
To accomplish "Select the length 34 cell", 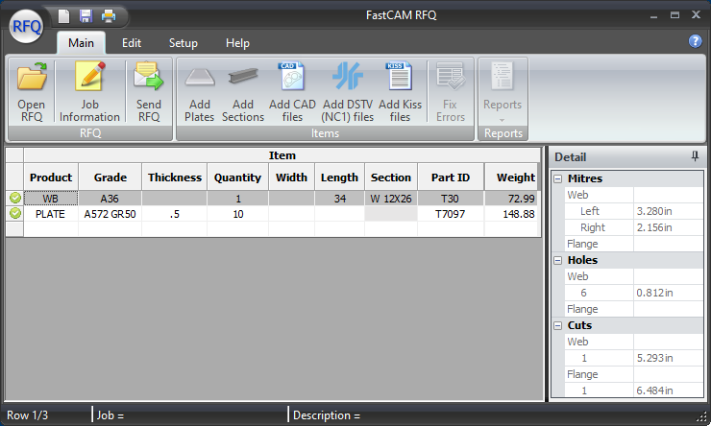I will [339, 199].
